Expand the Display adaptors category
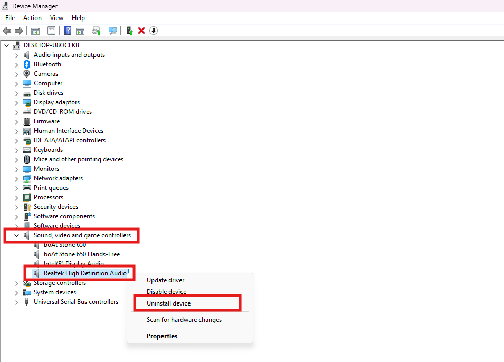This screenshot has height=362, width=504. (x=17, y=103)
